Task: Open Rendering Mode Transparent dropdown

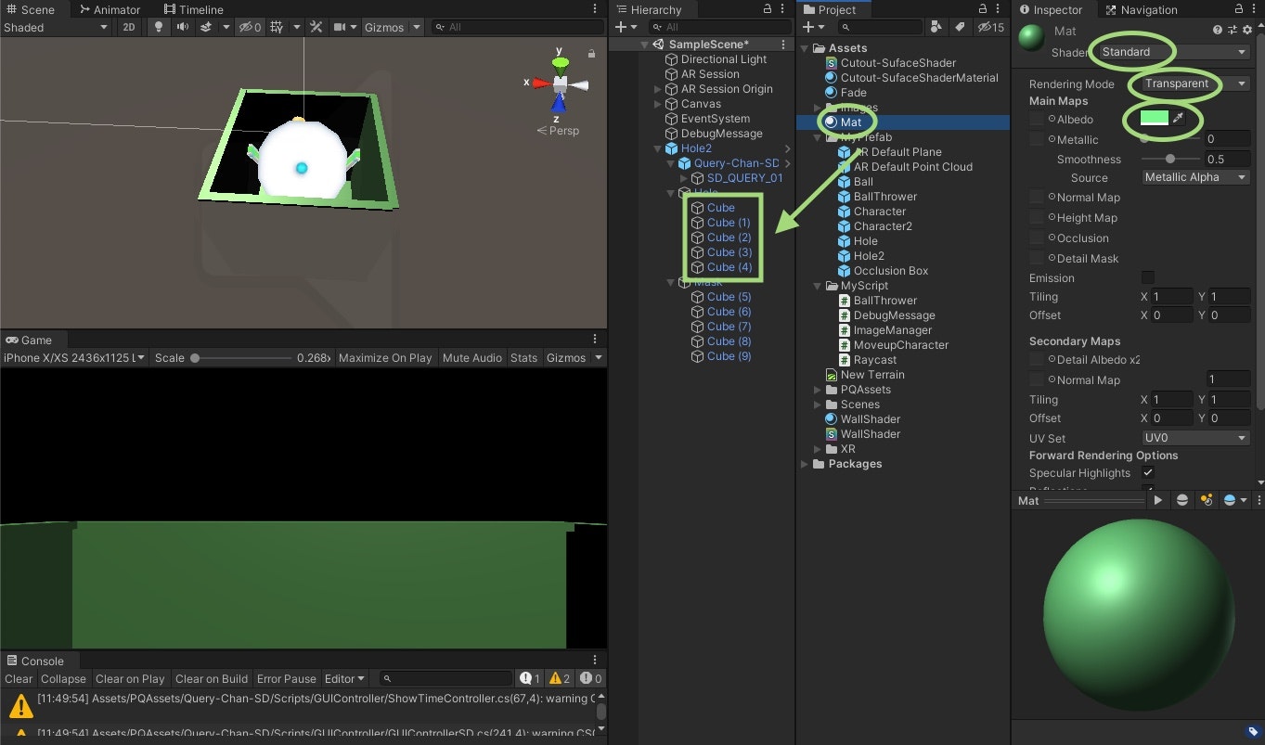Action: [x=1195, y=83]
